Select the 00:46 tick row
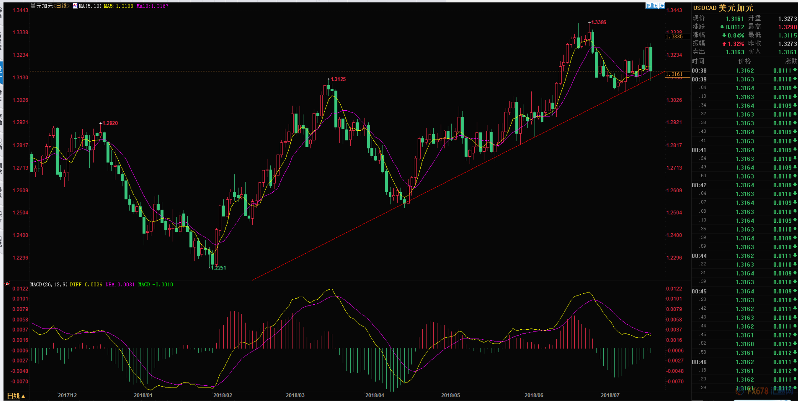Viewport: 798px width, 401px height. [x=744, y=362]
